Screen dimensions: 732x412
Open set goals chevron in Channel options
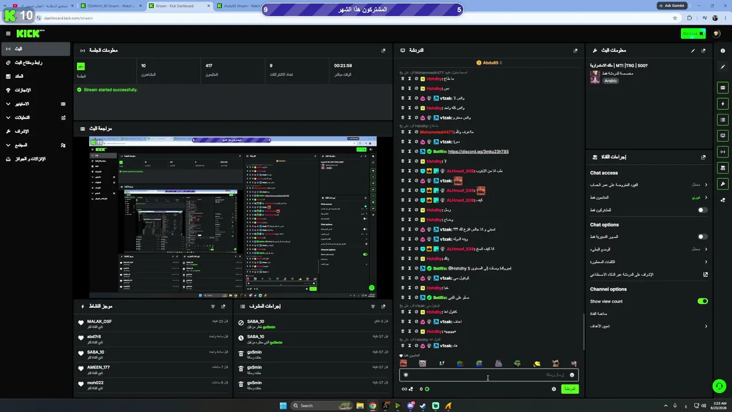coord(706,326)
